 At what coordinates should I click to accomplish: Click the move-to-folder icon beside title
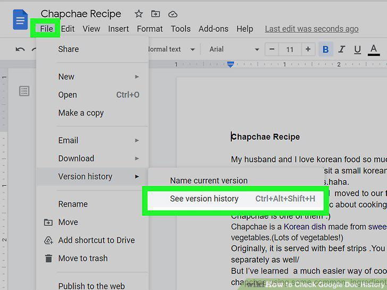[155, 14]
